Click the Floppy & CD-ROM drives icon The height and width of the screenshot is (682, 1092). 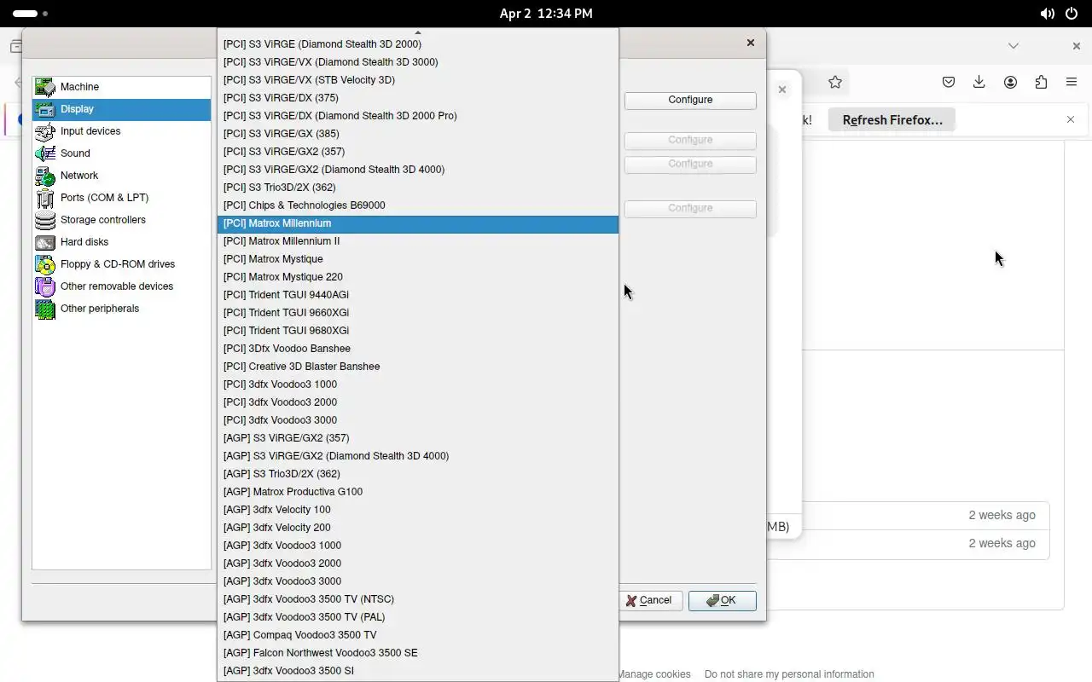pos(45,264)
